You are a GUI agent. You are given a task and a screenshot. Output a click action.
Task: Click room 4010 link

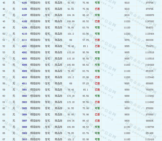click(x=24, y=77)
